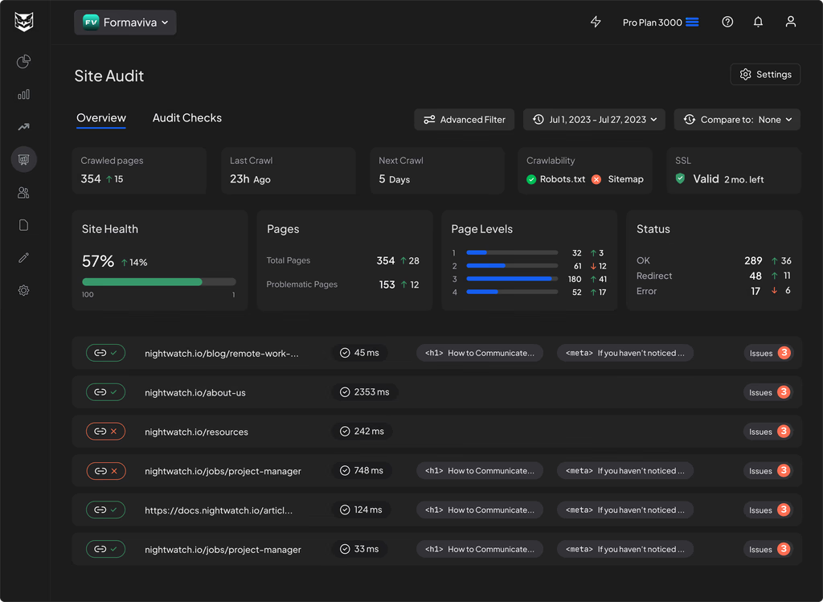
Task: Open the gear settings sidebar icon
Action: (23, 290)
